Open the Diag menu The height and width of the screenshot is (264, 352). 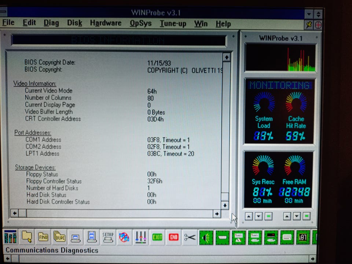[51, 23]
